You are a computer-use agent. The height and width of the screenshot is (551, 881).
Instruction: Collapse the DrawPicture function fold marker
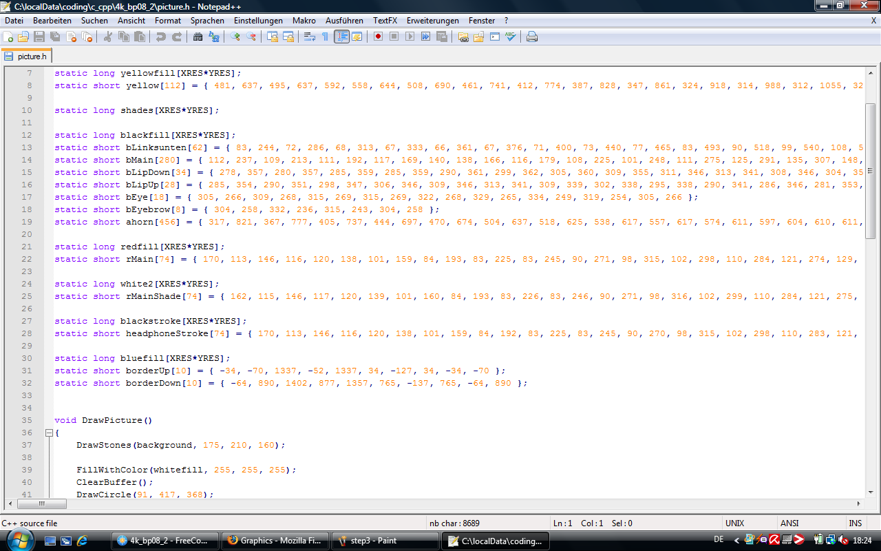pos(49,433)
